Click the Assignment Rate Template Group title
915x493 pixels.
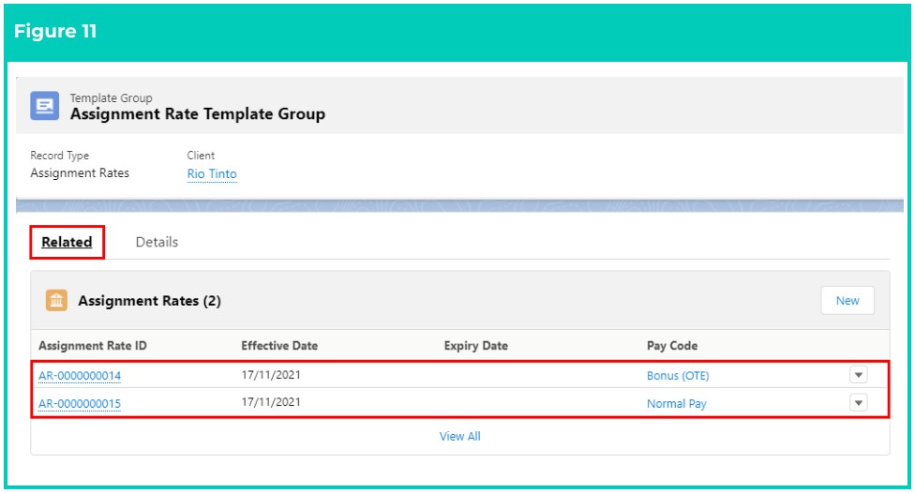coord(198,113)
